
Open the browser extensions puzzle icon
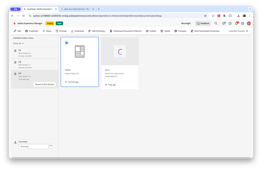pyautogui.click(x=230, y=16)
